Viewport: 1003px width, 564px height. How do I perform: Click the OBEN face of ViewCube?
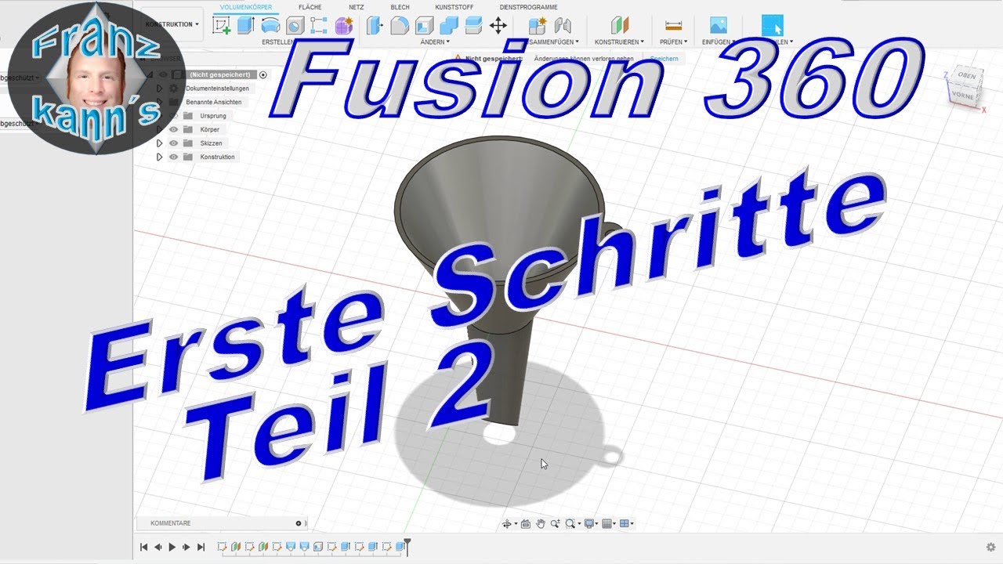pyautogui.click(x=967, y=77)
